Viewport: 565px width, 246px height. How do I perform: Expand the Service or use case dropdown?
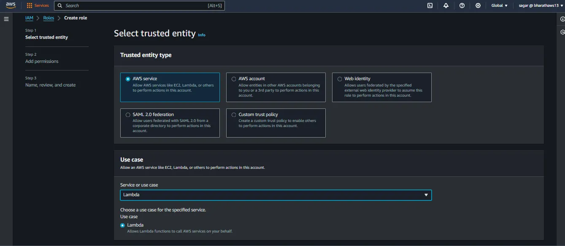[276, 195]
